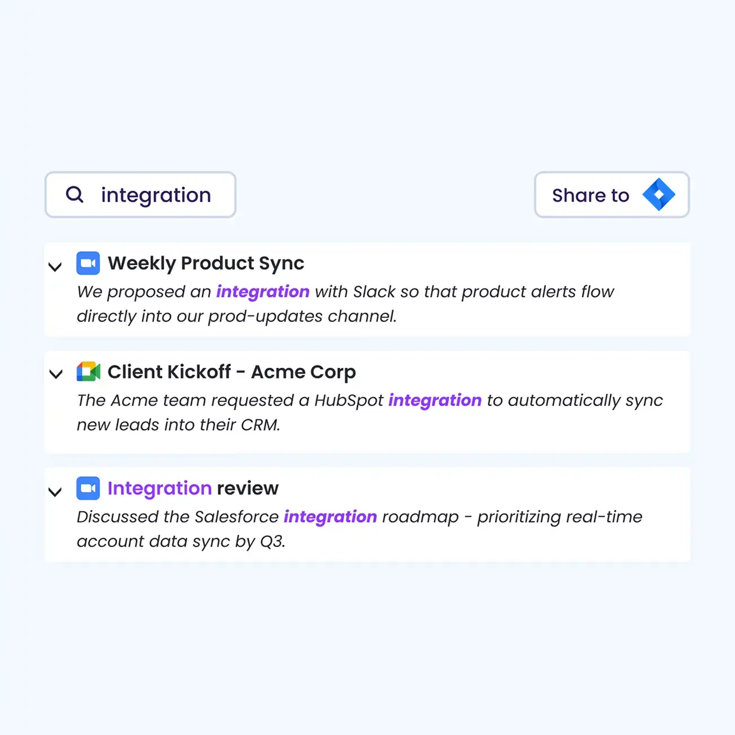Click the Google Meet icon for Client Kickoff
735x735 pixels.
click(x=88, y=372)
